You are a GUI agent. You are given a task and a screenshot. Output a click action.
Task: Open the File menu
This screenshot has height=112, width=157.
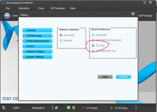[8, 8]
